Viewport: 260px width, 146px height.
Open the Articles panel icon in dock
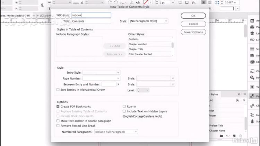(x=252, y=21)
